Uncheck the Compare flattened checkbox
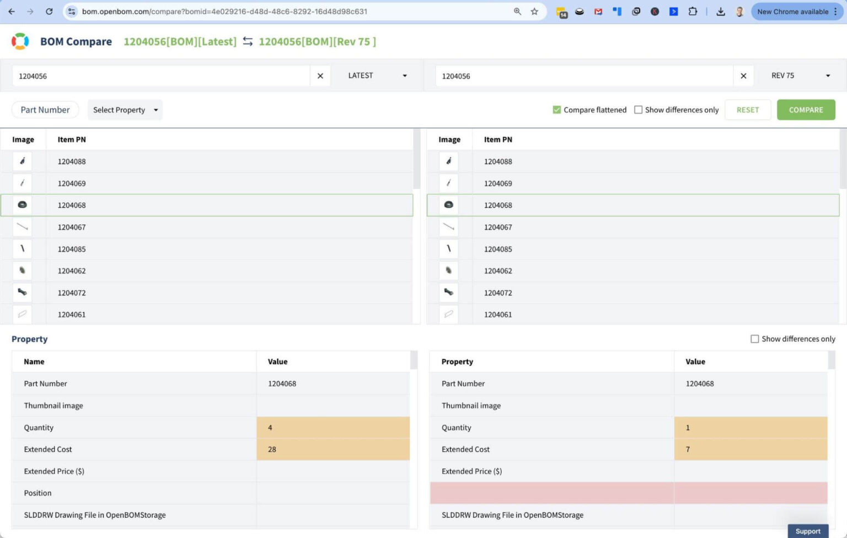847x538 pixels. coord(557,110)
